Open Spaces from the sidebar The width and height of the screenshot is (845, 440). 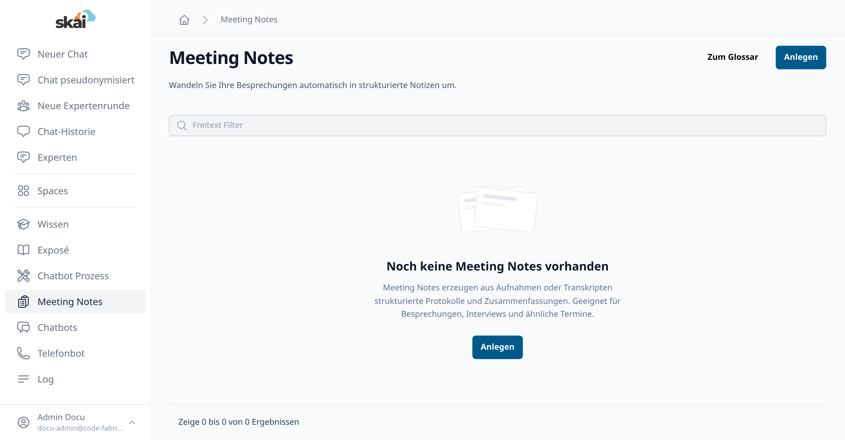click(75, 191)
